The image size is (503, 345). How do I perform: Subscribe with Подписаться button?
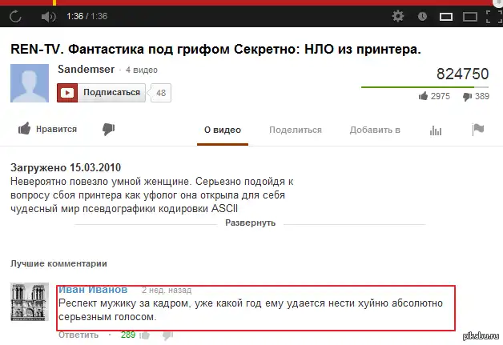point(101,93)
